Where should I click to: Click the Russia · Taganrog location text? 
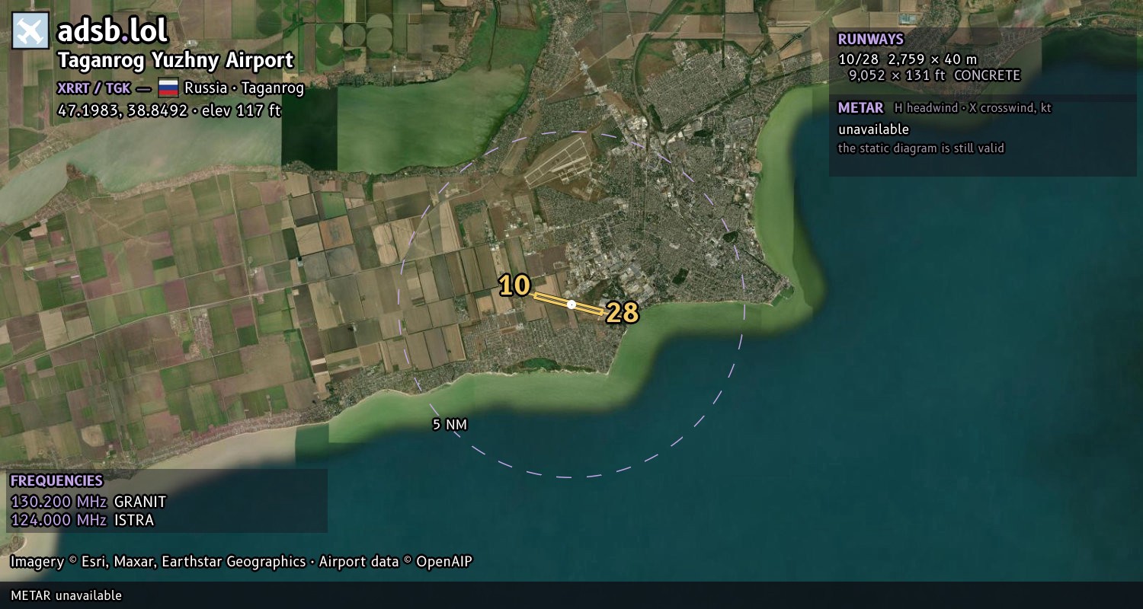pos(244,88)
